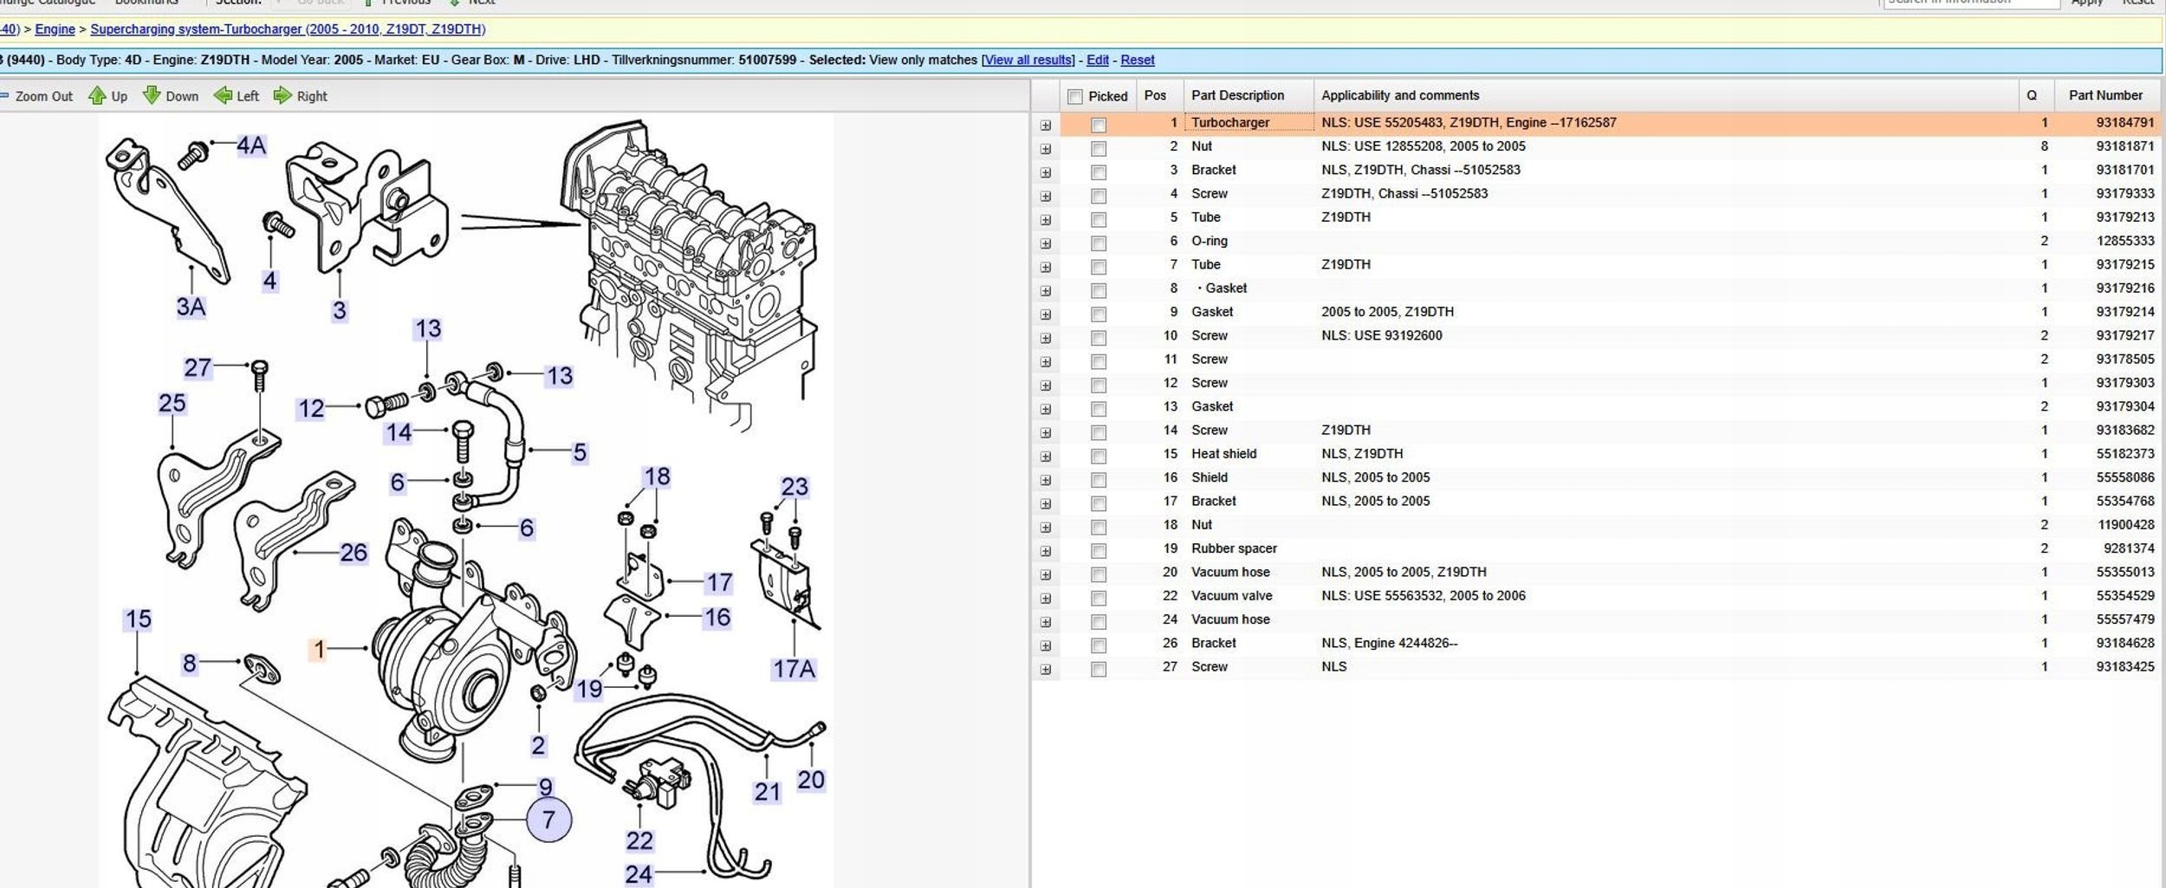Image resolution: width=2166 pixels, height=888 pixels.
Task: Expand the Vacuum valve row
Action: pos(1046,599)
